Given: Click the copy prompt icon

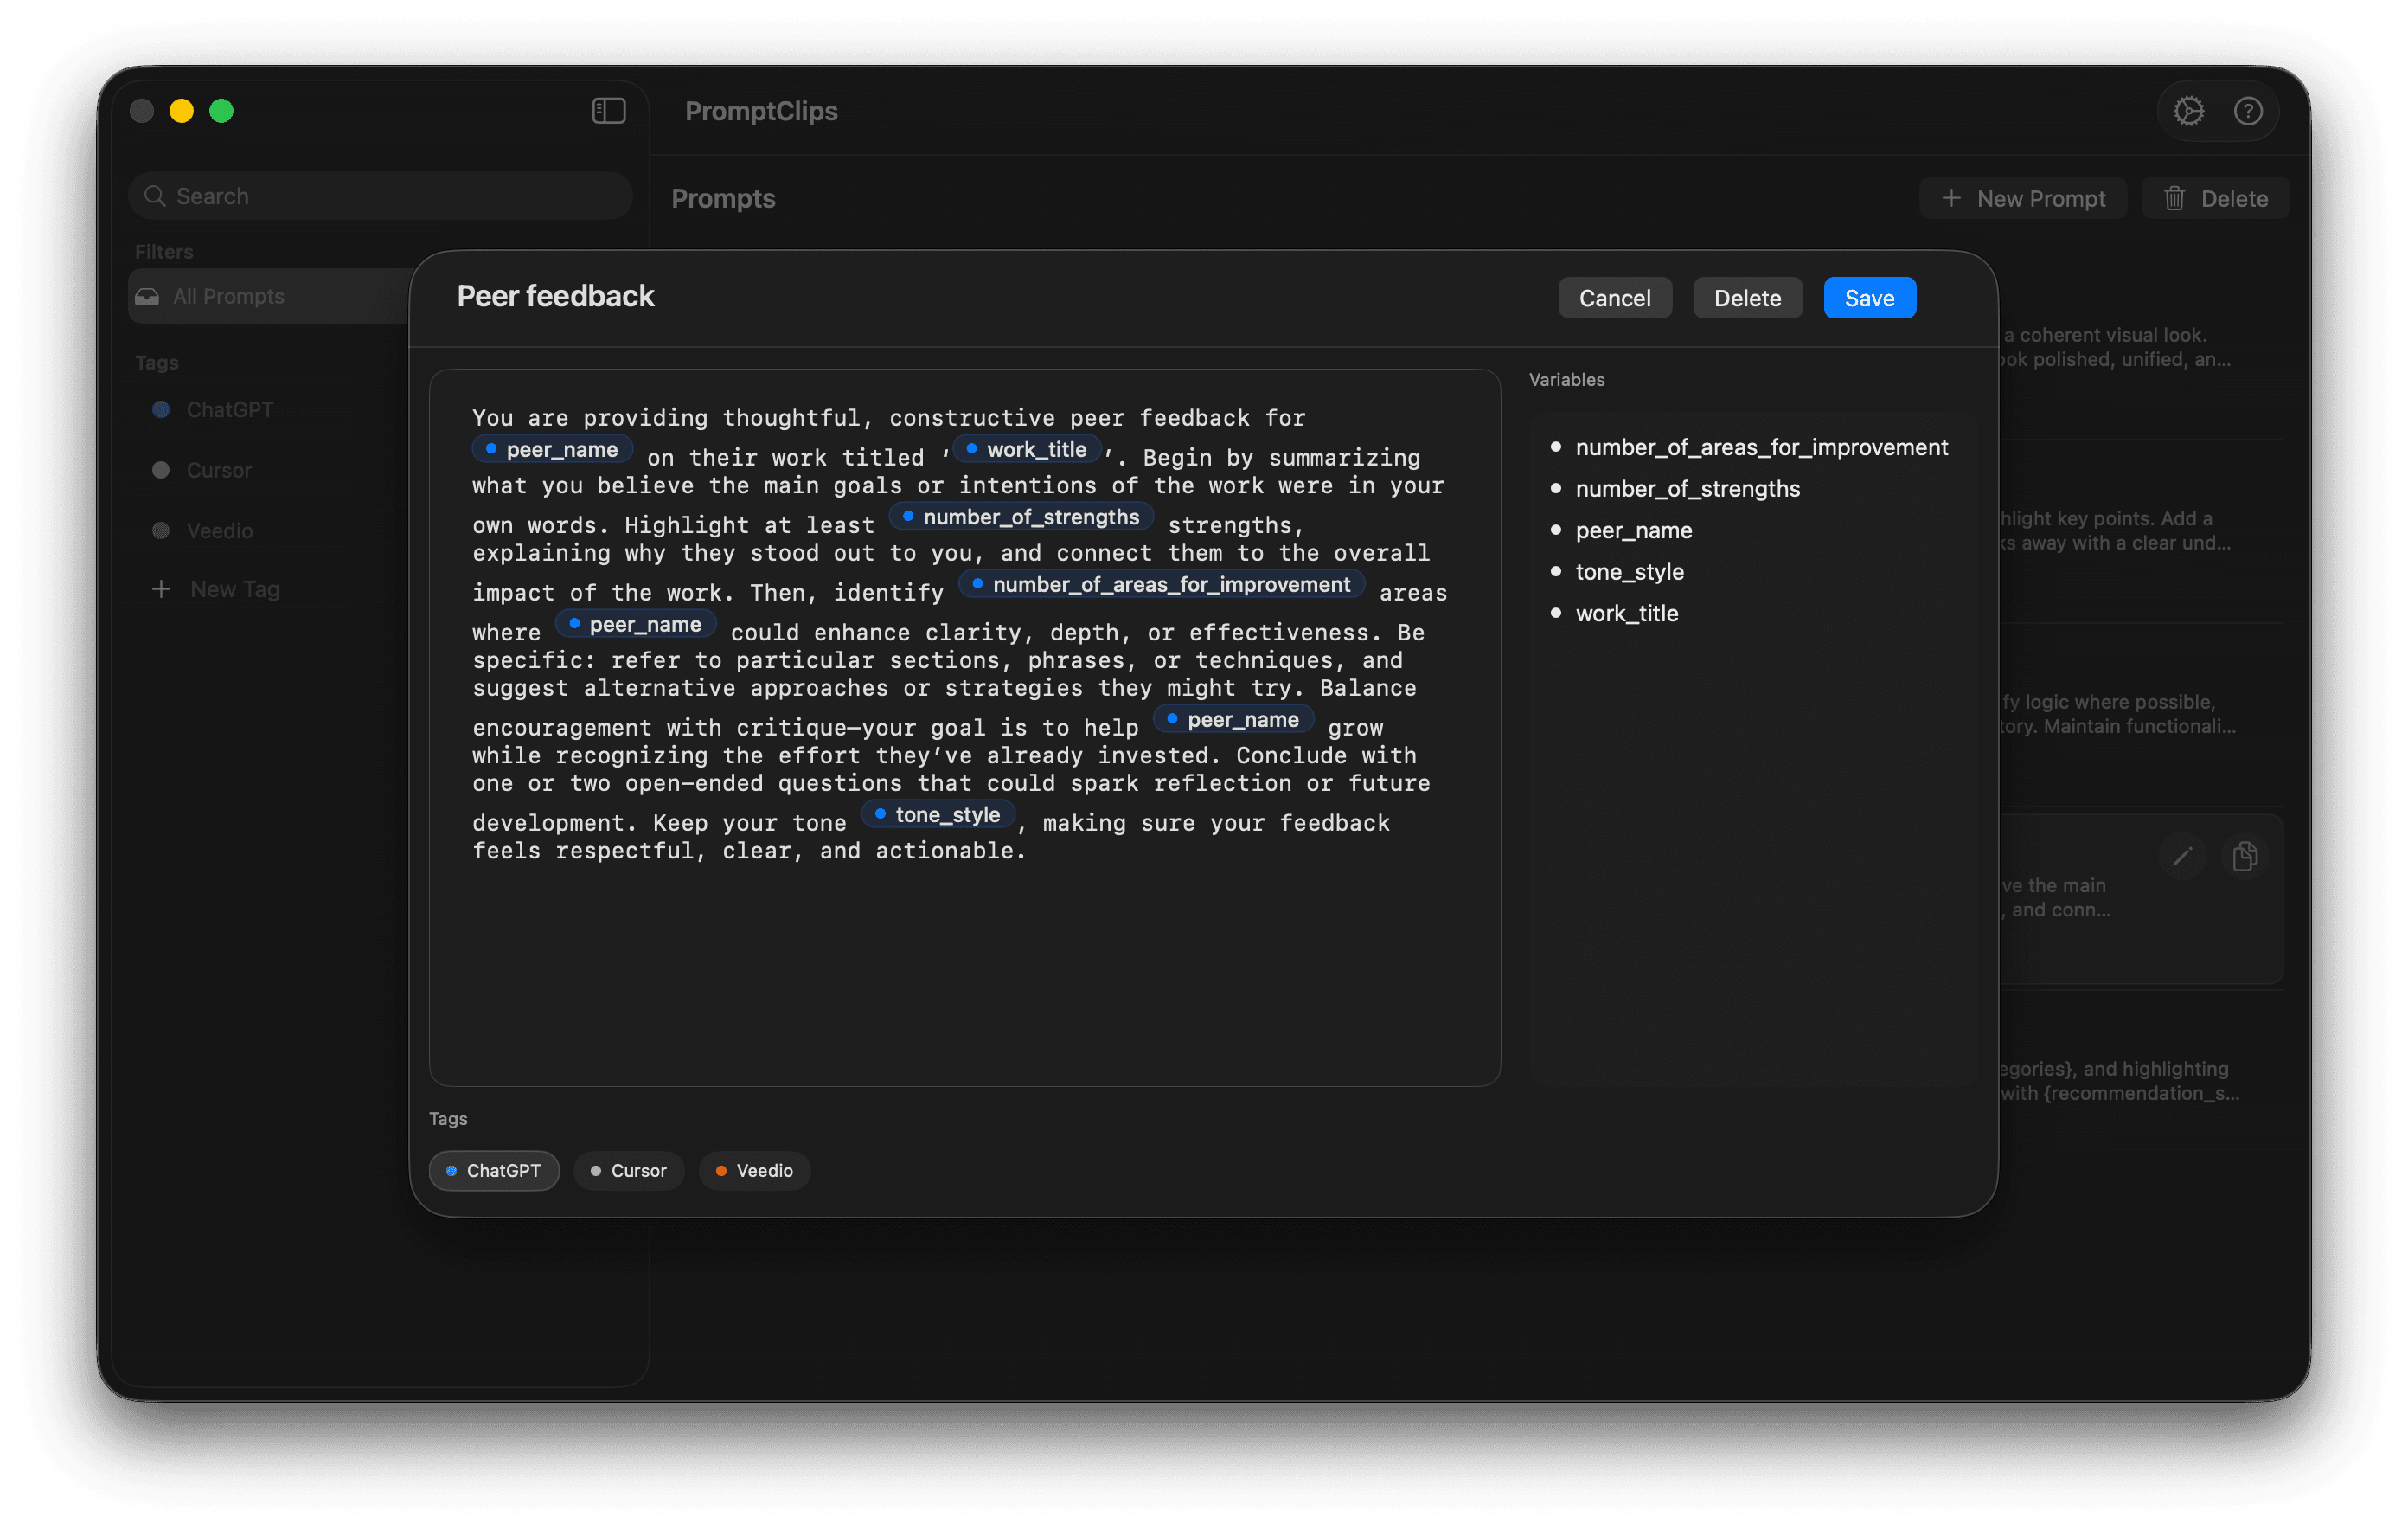Looking at the screenshot, I should 2245,857.
